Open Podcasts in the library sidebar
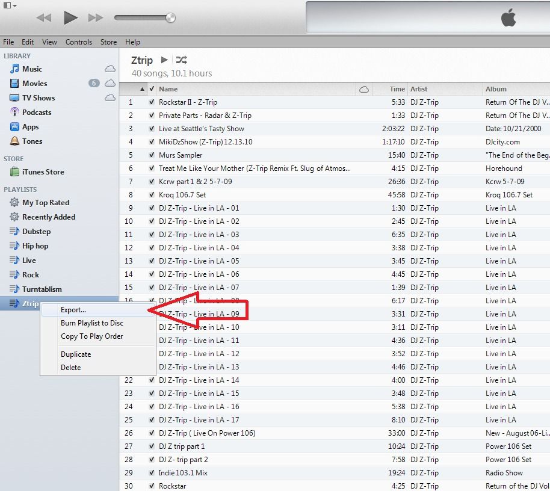The width and height of the screenshot is (550, 491). pos(37,113)
